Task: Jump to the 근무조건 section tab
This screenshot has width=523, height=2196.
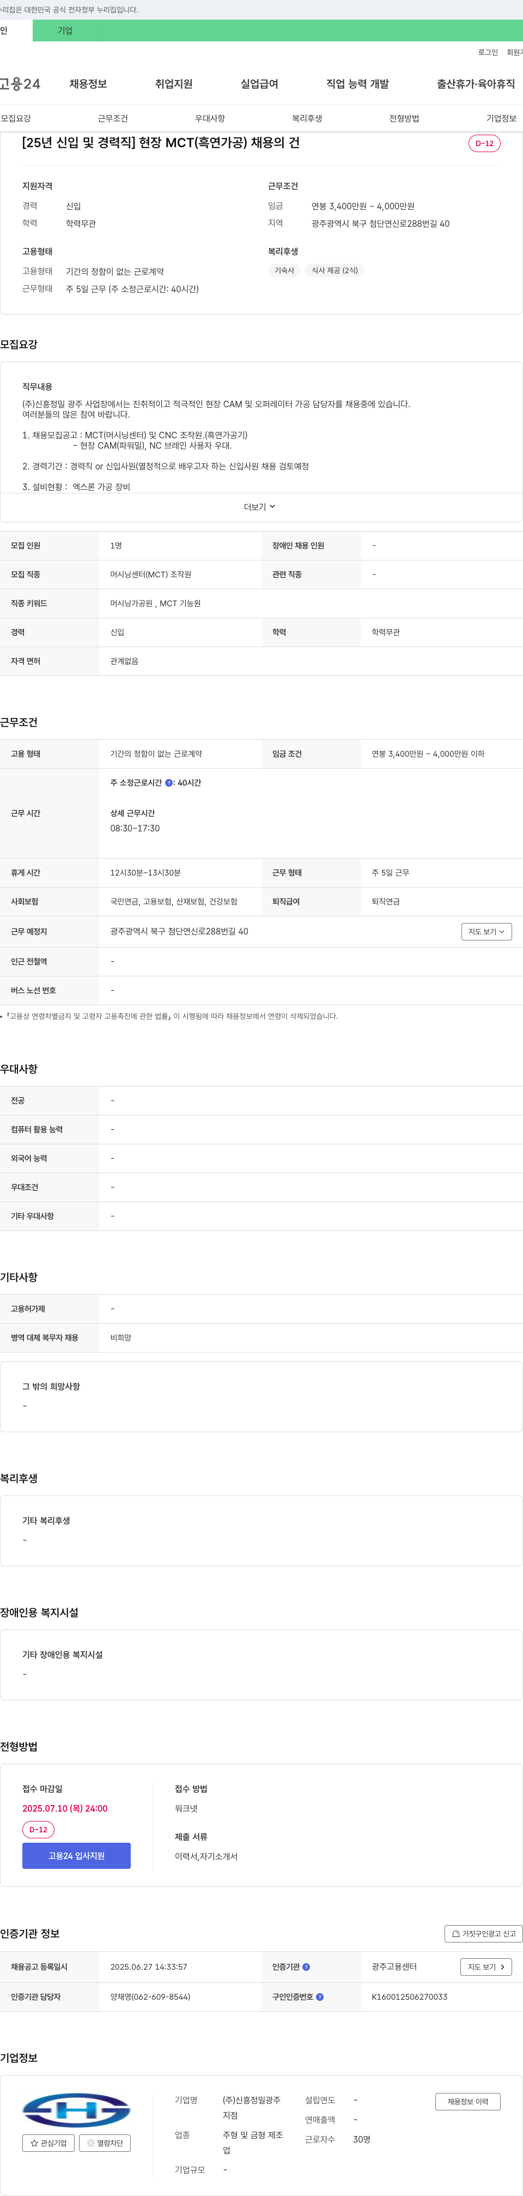Action: [x=112, y=118]
